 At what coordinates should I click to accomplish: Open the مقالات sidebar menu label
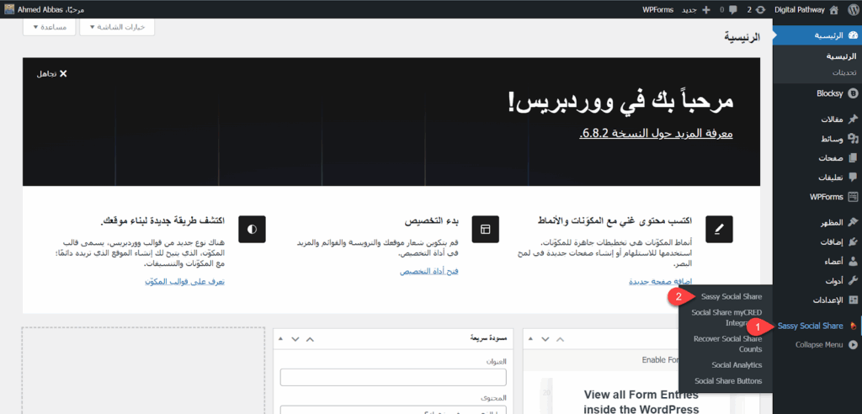(x=833, y=119)
